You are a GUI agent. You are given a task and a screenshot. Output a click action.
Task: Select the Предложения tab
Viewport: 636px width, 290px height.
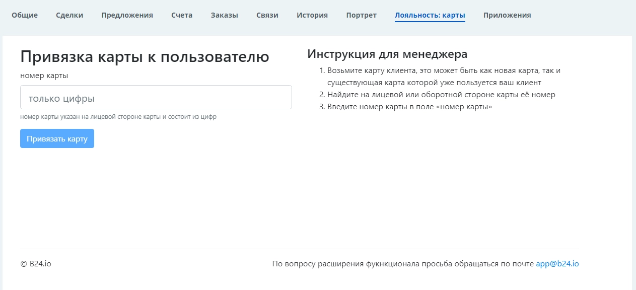126,15
